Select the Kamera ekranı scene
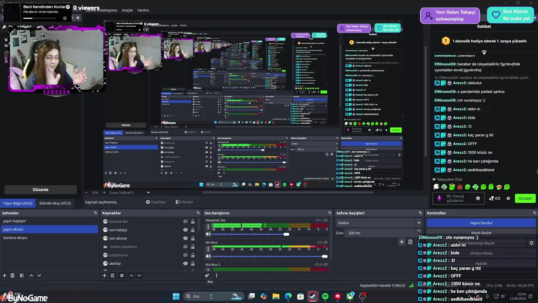538x303 pixels. coord(50,238)
